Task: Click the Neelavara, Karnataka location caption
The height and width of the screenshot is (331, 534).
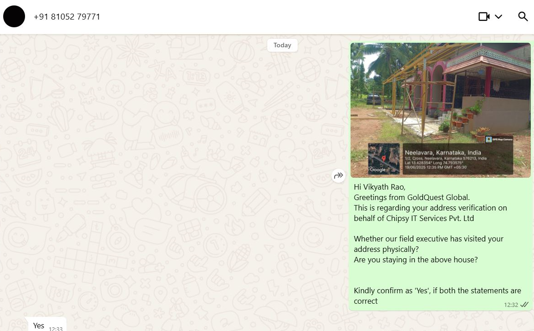Action: pyautogui.click(x=443, y=152)
